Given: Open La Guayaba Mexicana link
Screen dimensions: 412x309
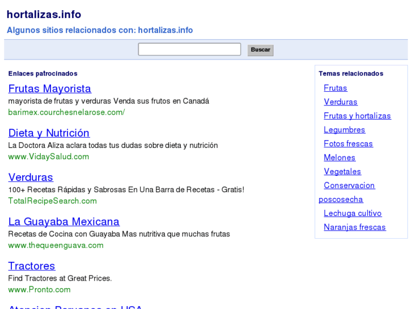Looking at the screenshot, I should (64, 222).
